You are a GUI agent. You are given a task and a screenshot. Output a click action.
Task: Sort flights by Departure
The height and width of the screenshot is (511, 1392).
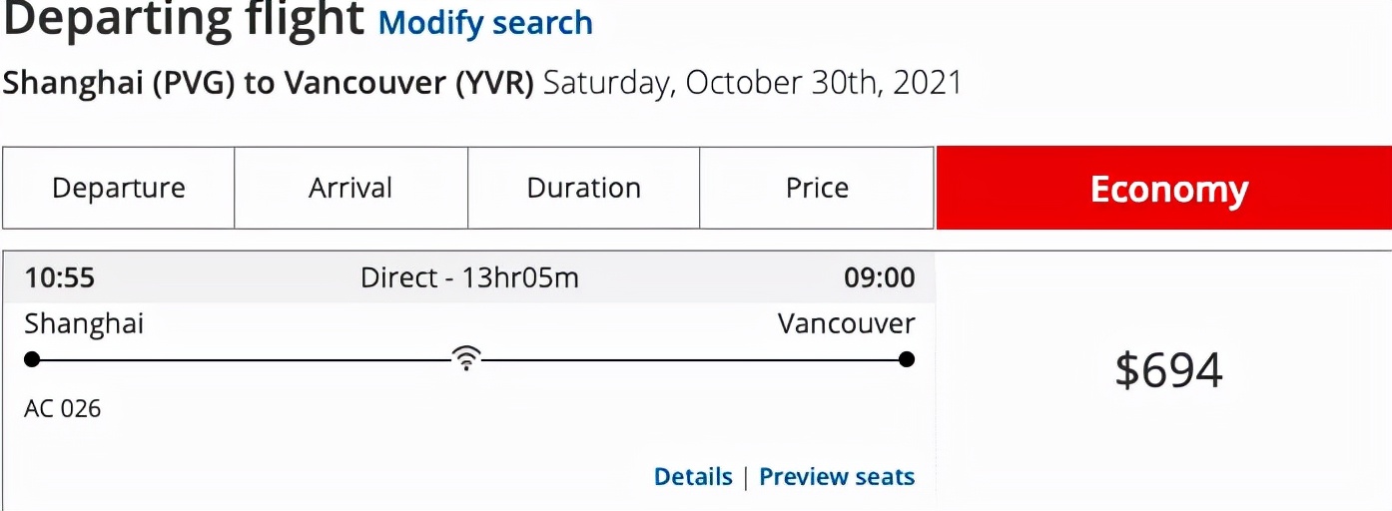click(119, 189)
